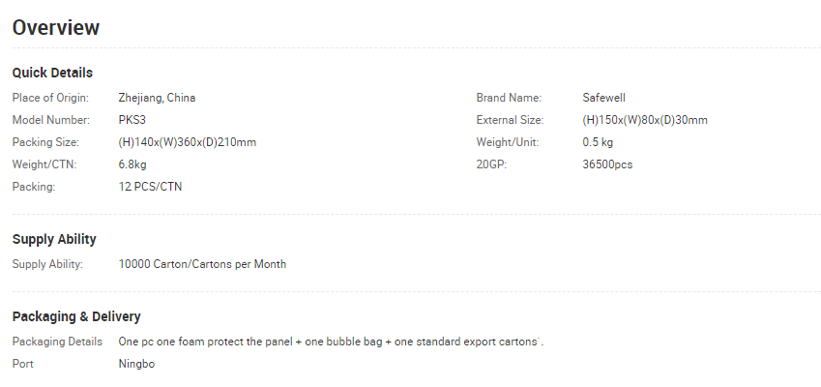Click the Port label
The image size is (821, 387).
coord(23,364)
